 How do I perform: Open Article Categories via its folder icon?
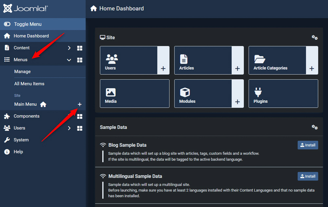click(x=260, y=59)
